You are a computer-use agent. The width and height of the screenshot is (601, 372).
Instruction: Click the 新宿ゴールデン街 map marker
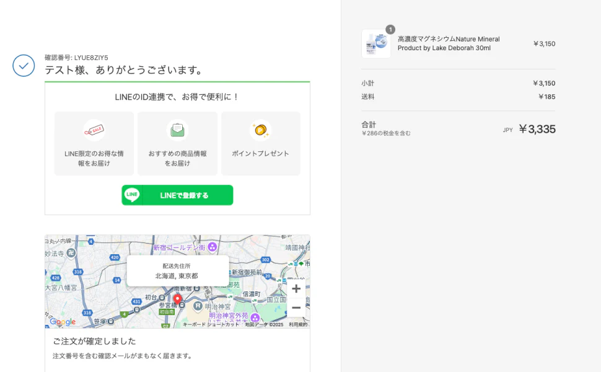point(212,247)
